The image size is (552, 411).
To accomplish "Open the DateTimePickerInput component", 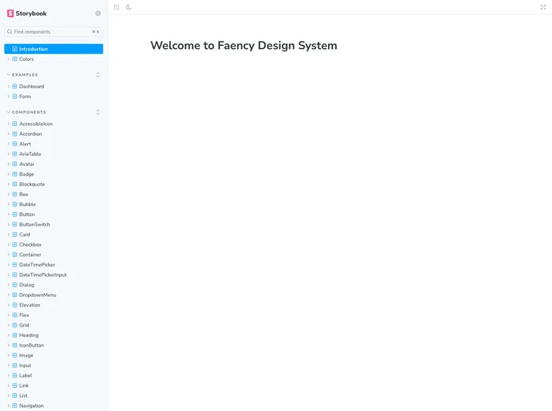I will [54, 275].
